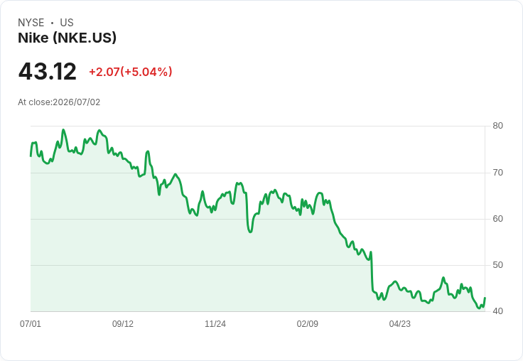Click the US market label

click(x=67, y=23)
